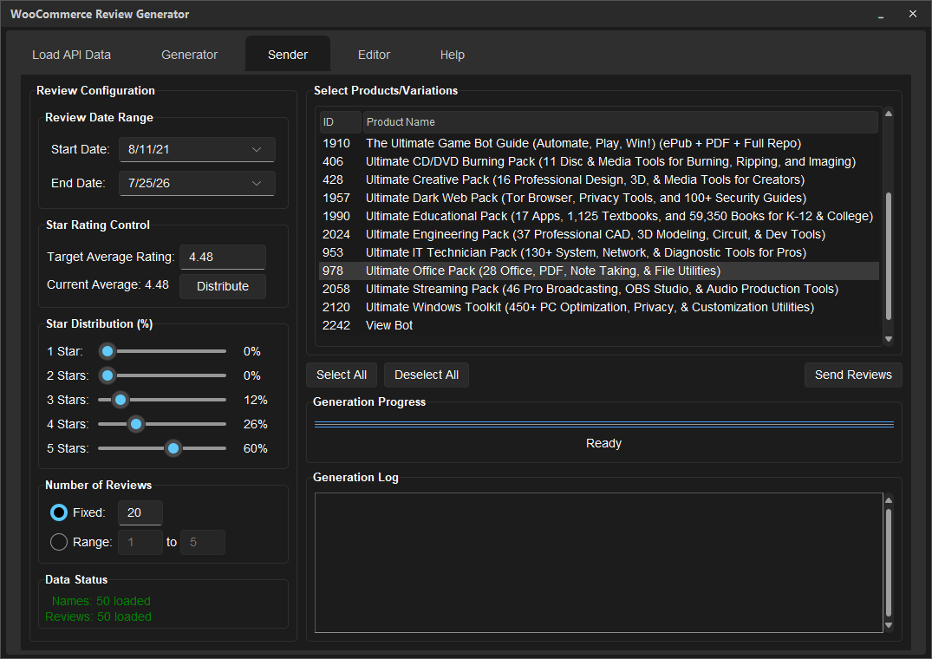Click the Generation Log scroll-up arrow
Screen dimensions: 932x659
tap(889, 500)
